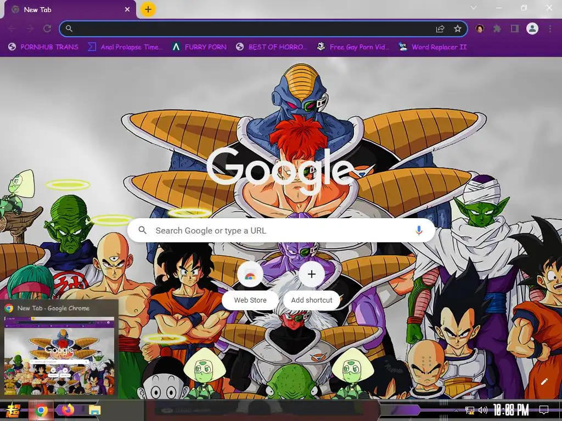
Task: Click the magnifier icon in the address bar
Action: (69, 29)
